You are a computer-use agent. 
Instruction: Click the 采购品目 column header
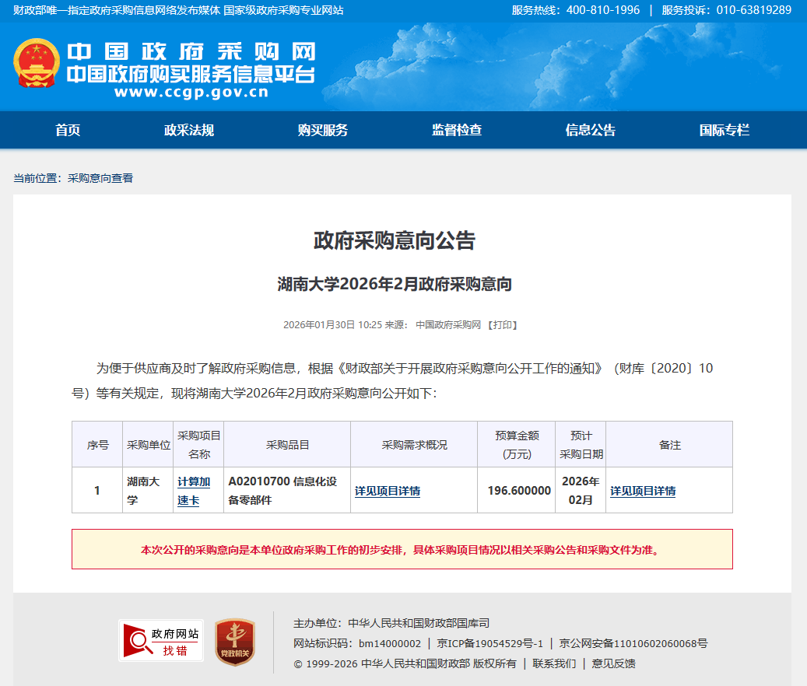click(x=287, y=445)
